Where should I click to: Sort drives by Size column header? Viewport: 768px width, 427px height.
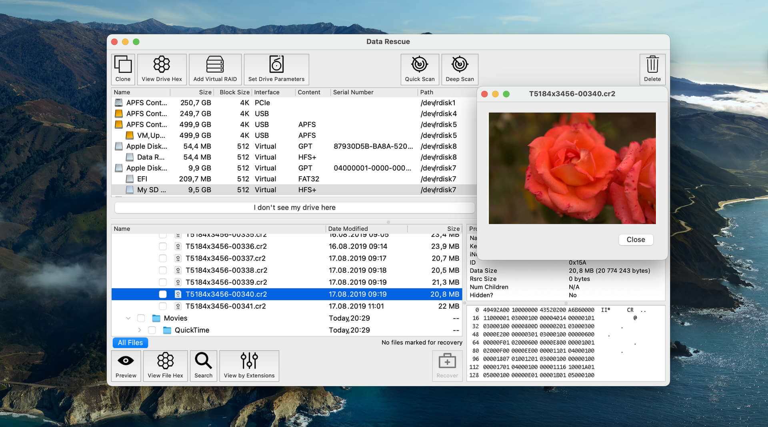(192, 92)
